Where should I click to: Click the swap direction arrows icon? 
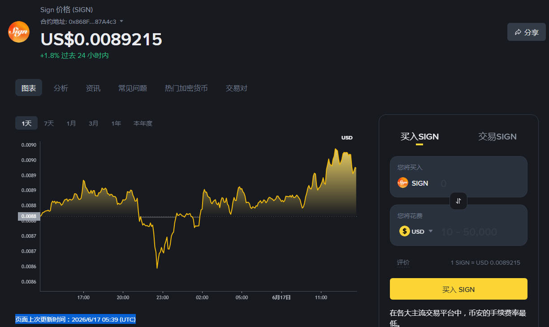(458, 201)
